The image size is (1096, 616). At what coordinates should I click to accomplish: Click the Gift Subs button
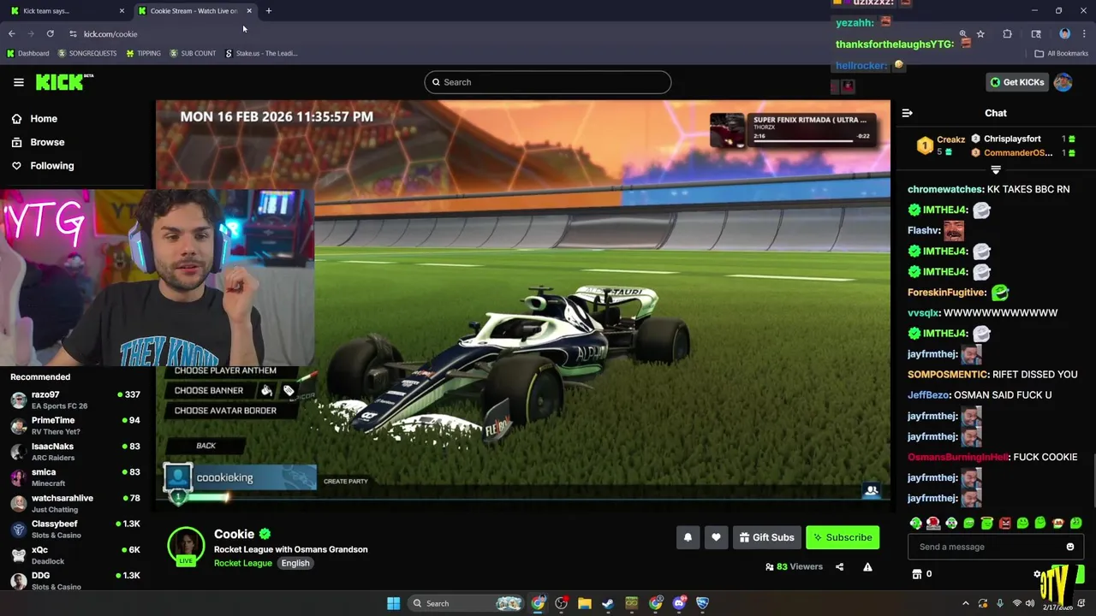tap(766, 537)
